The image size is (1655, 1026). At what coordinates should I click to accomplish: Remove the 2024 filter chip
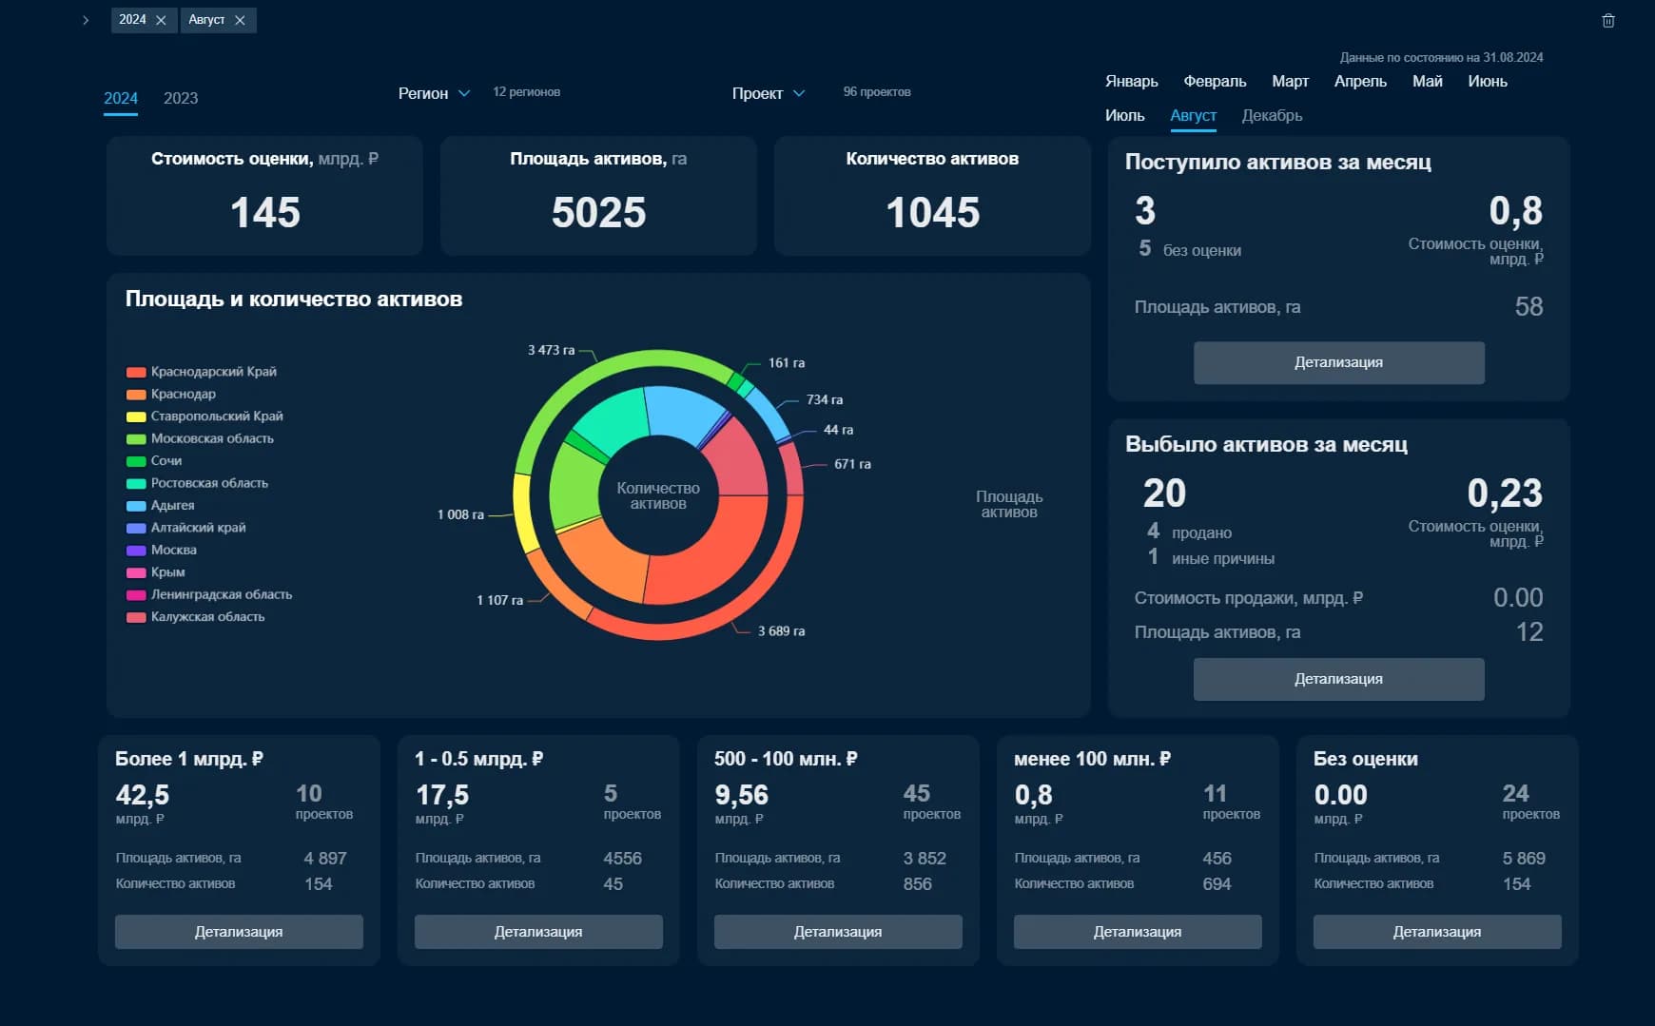click(161, 20)
